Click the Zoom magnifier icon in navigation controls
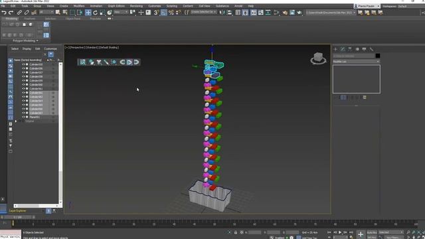 pyautogui.click(x=408, y=232)
